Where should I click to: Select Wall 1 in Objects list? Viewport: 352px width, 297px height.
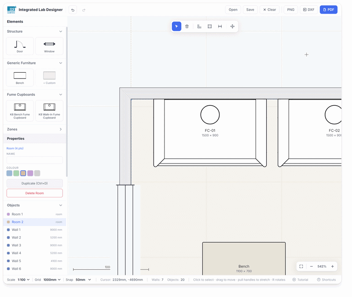click(35, 230)
